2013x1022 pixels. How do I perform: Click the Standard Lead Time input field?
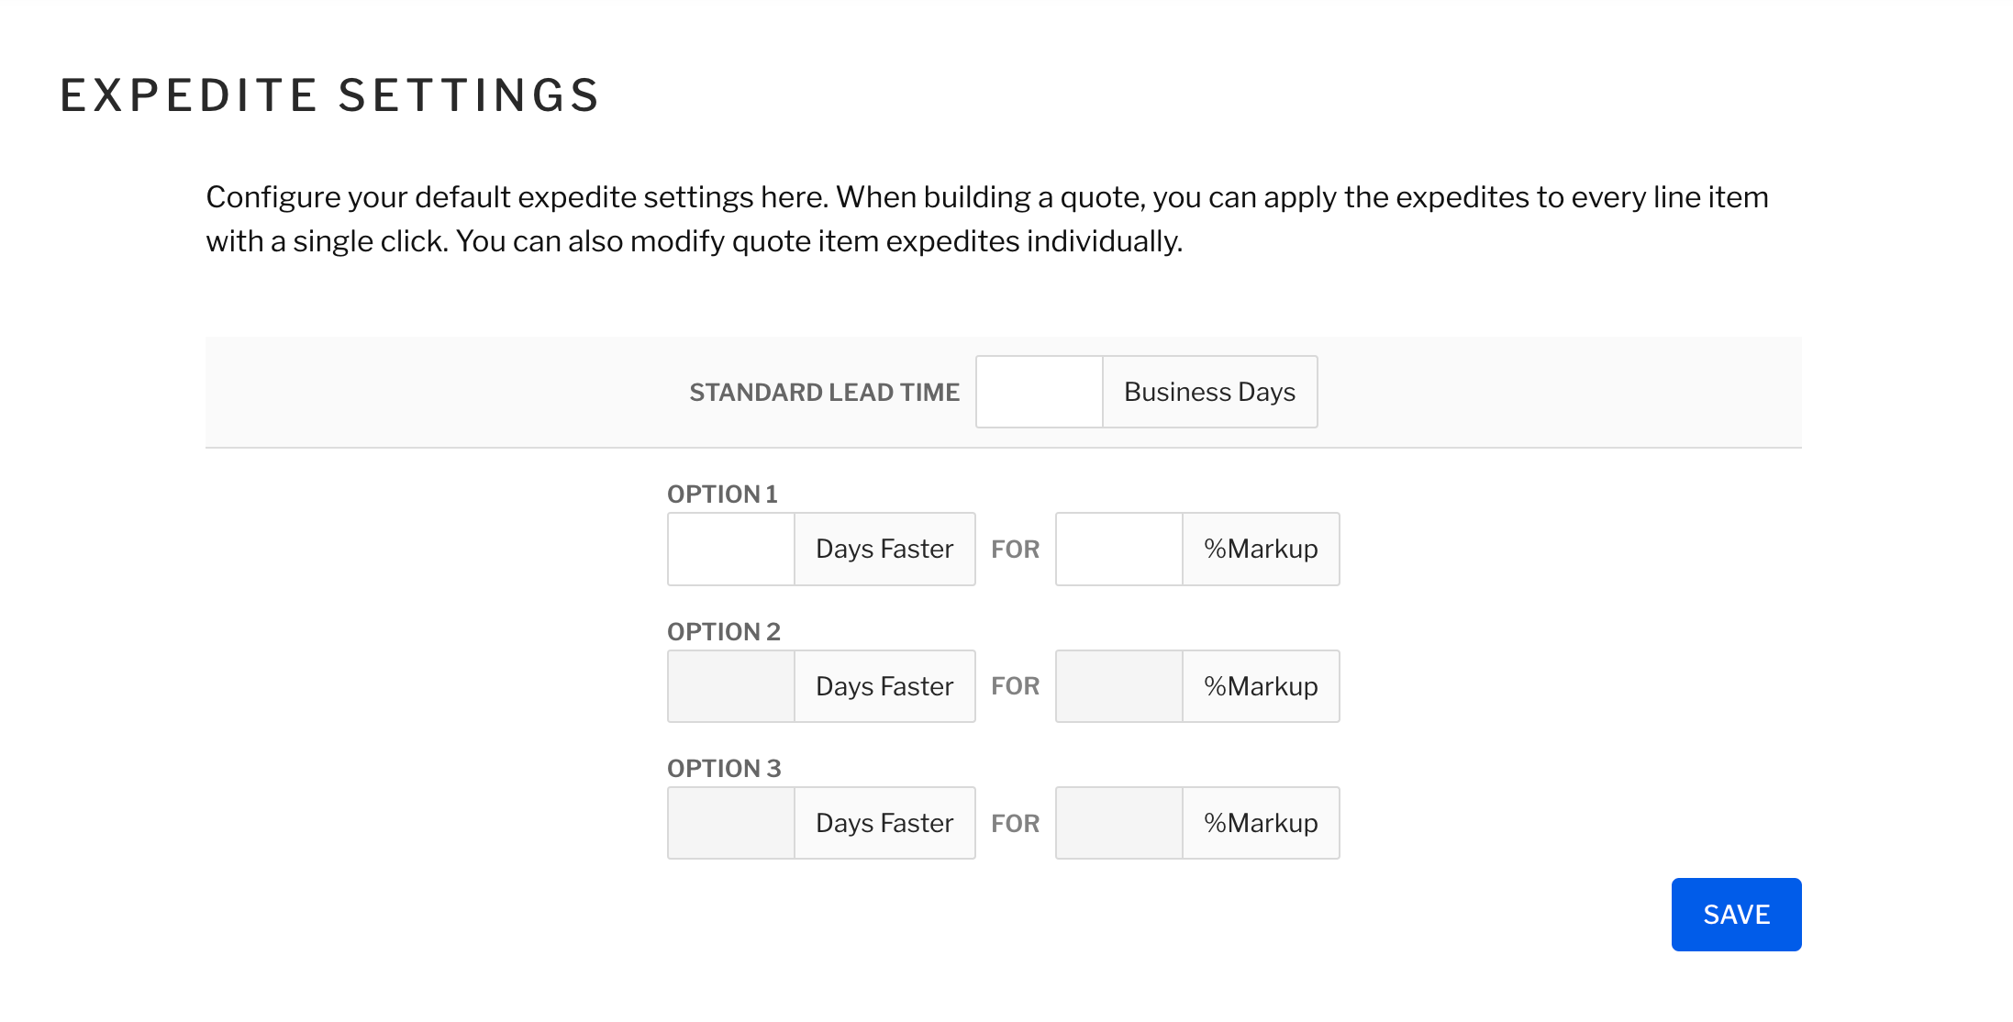click(1038, 392)
